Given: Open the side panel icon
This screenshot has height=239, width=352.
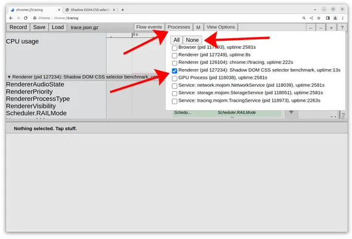Looking at the screenshot, I should 328,18.
